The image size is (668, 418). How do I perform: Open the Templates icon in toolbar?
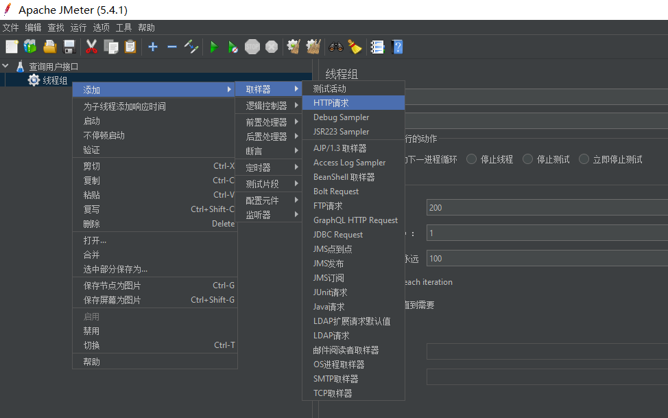30,47
